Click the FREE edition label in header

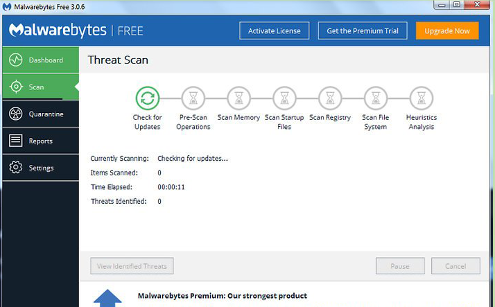(130, 31)
